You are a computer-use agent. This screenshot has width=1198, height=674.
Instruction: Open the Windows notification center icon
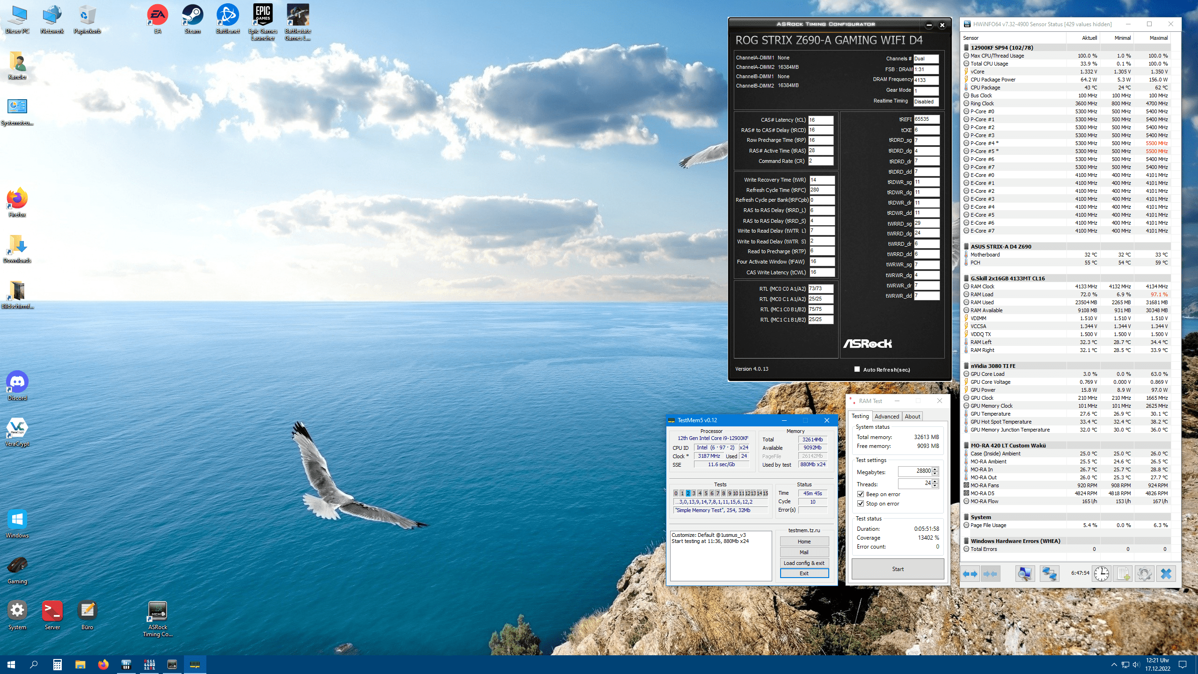1183,665
